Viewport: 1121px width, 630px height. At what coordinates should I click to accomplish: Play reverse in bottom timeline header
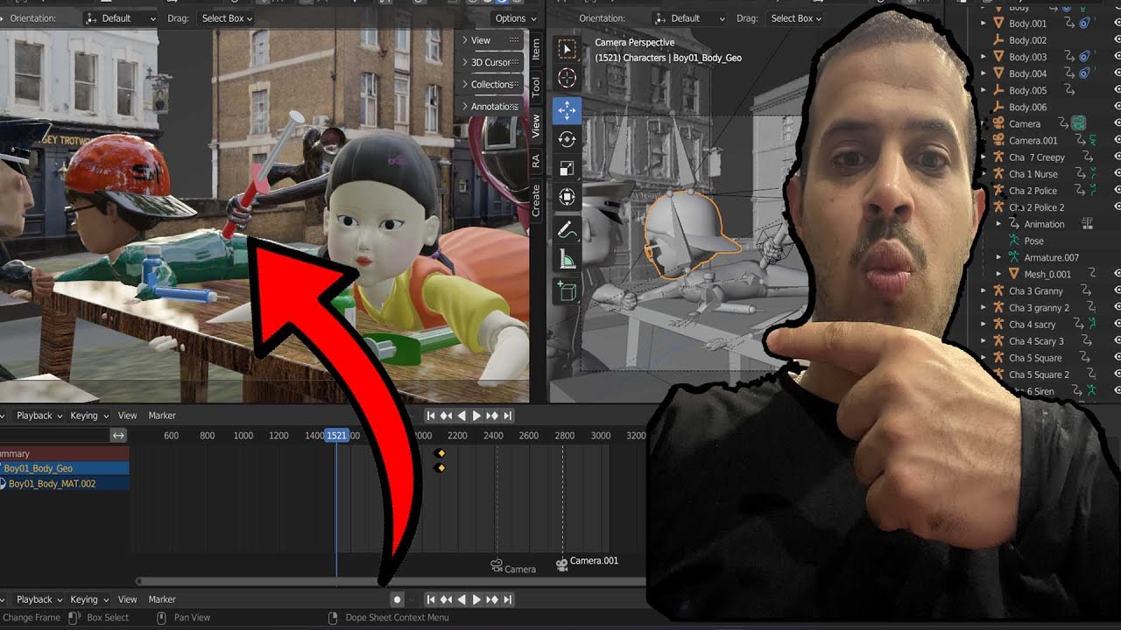point(462,599)
